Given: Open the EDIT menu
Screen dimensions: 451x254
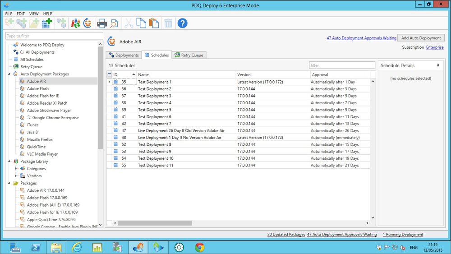Looking at the screenshot, I should coord(21,14).
